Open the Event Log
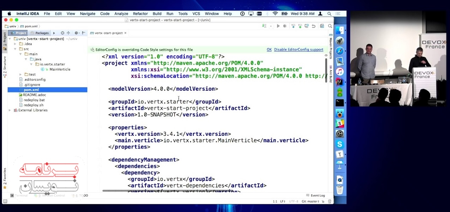This screenshot has width=450, height=212. coord(315,195)
